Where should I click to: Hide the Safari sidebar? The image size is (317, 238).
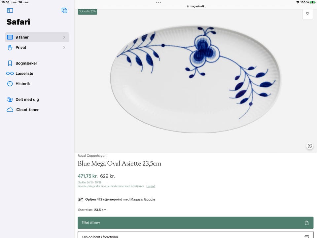(x=10, y=11)
